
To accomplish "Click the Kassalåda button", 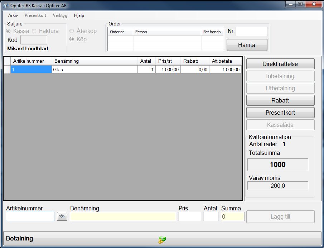I will pyautogui.click(x=280, y=125).
